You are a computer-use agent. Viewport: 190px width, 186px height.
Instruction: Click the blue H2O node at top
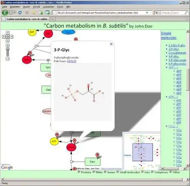(x=68, y=32)
